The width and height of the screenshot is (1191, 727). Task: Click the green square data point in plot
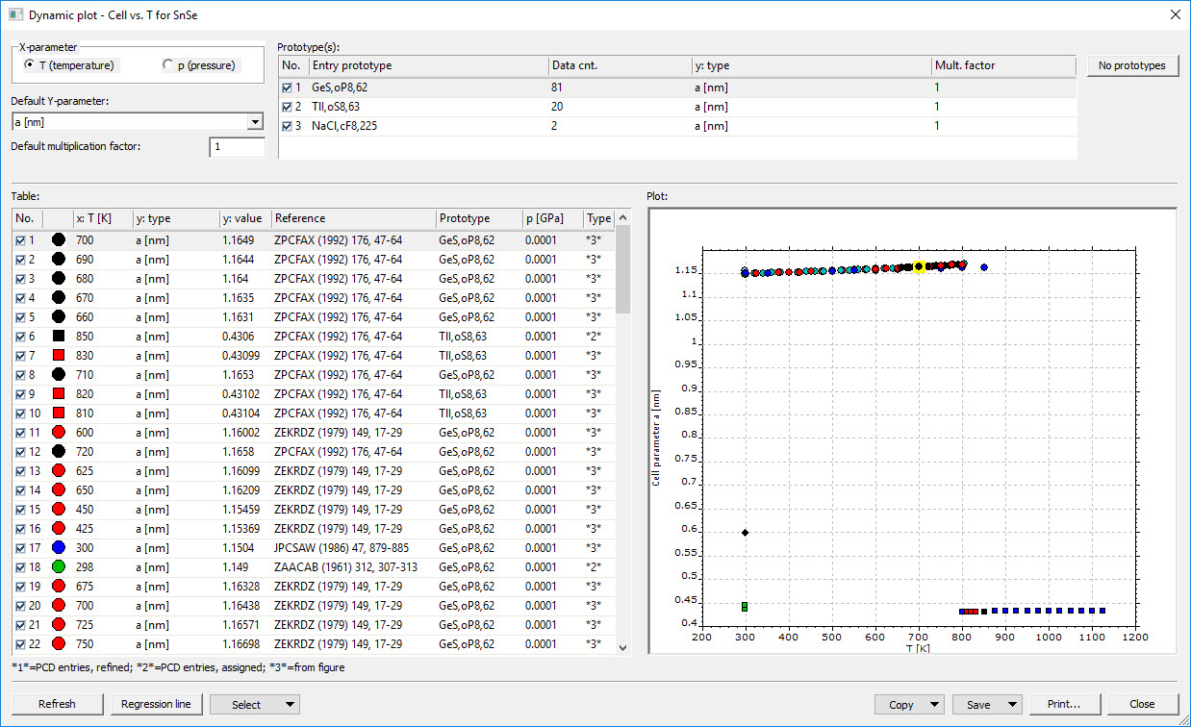click(x=745, y=606)
